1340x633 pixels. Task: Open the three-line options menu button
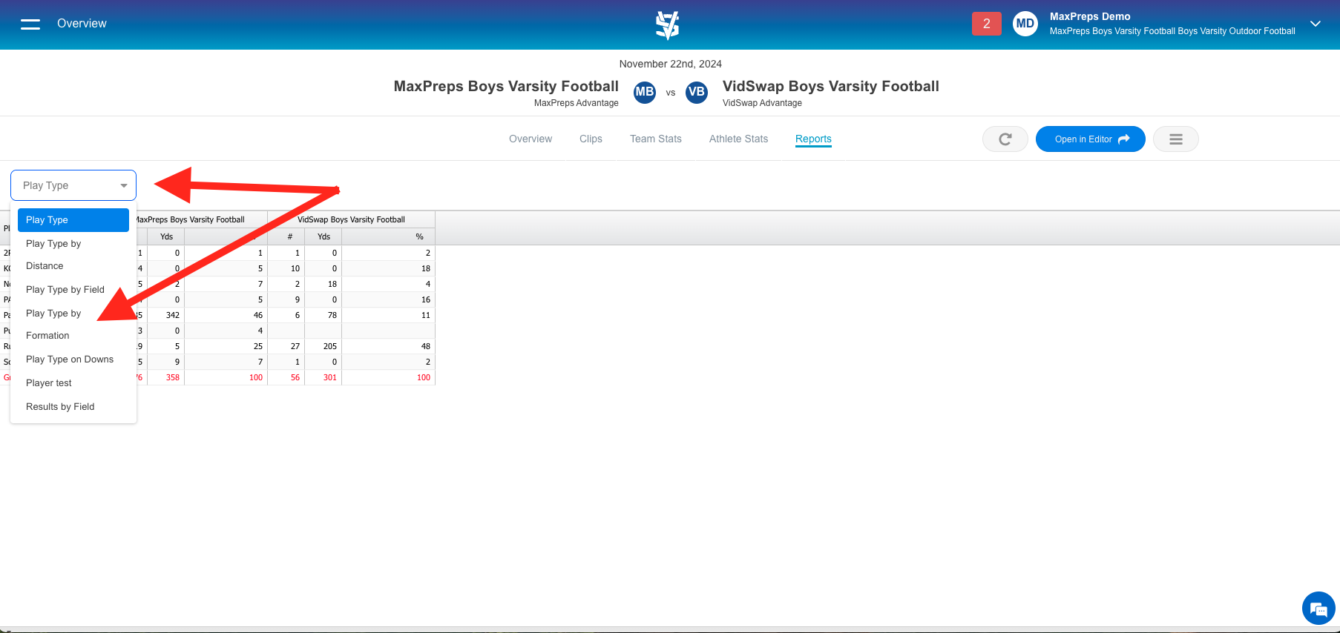point(1176,139)
